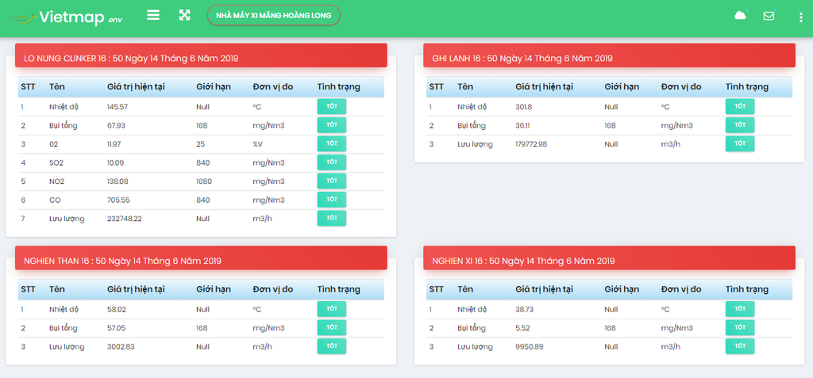
Task: Click value 5.52 in NGHIEN XI
Action: tap(522, 328)
